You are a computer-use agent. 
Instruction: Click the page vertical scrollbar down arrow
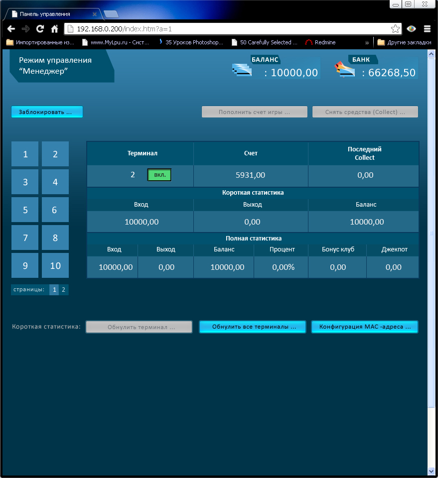tap(431, 470)
